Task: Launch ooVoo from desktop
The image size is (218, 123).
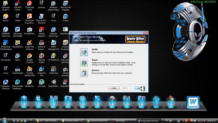Action: coord(5,17)
